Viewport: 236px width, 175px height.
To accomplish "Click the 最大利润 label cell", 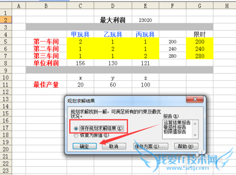I will tap(113, 20).
